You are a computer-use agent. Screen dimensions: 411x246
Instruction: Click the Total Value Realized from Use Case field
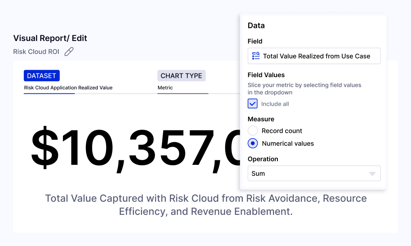pyautogui.click(x=314, y=56)
